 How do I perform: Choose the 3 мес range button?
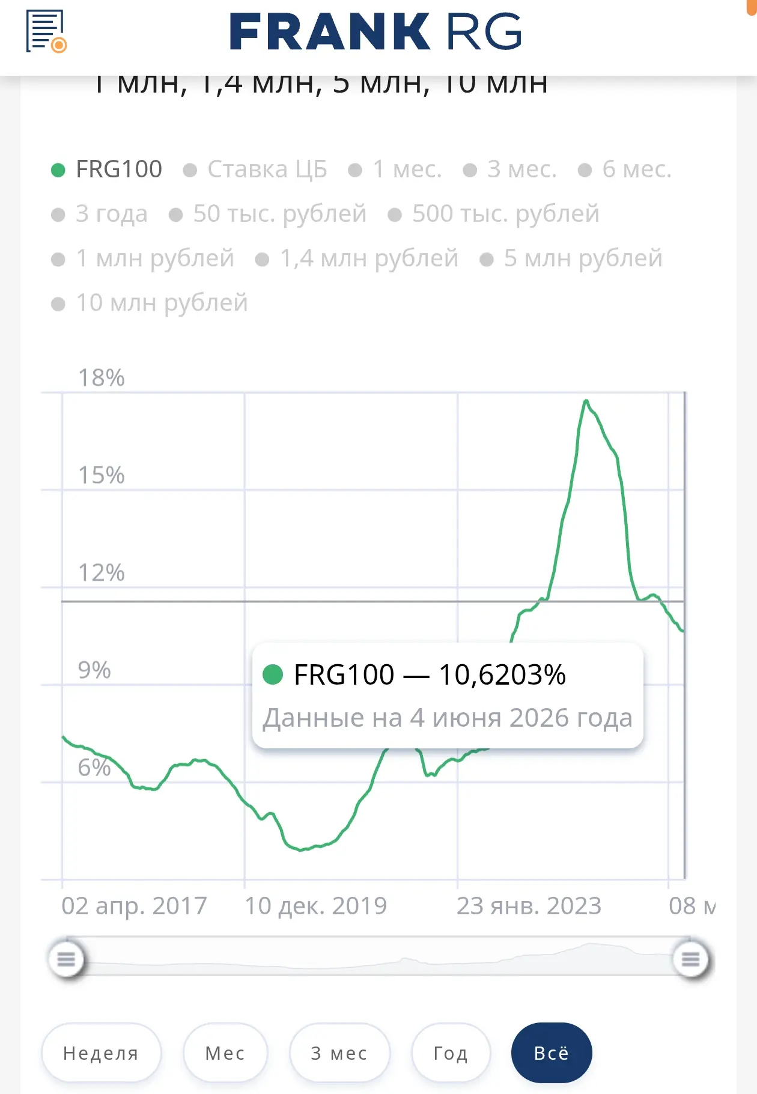(339, 1053)
